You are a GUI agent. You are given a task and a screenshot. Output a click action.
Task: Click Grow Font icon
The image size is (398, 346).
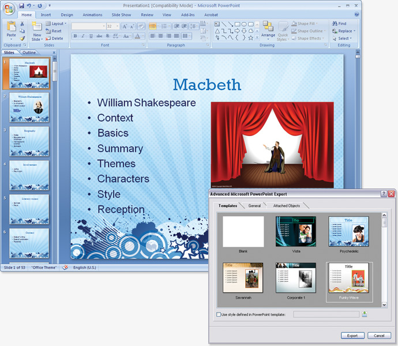click(125, 26)
